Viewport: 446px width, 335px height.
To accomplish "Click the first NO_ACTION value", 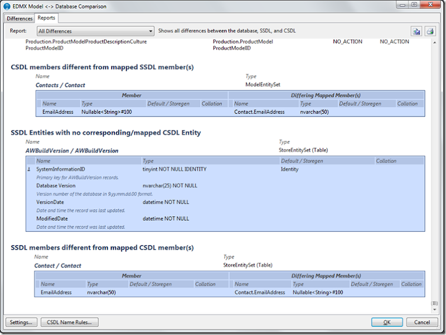I will [x=347, y=42].
